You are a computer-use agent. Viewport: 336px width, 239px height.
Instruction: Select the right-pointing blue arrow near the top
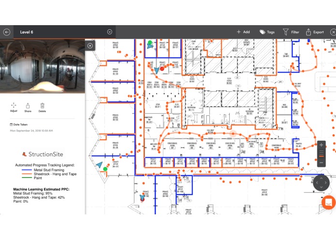(150, 46)
